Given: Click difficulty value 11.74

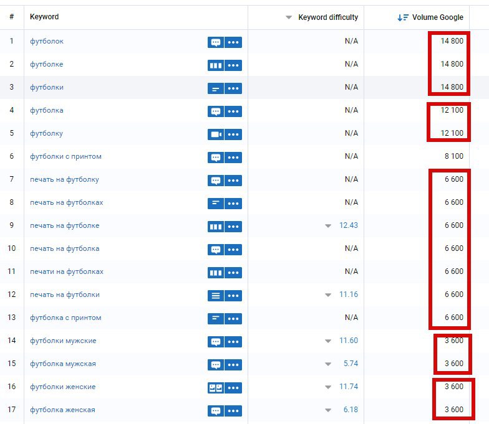Looking at the screenshot, I should click(x=349, y=387).
